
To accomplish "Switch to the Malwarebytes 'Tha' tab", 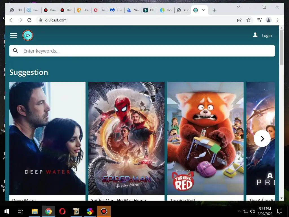I will pos(116,10).
